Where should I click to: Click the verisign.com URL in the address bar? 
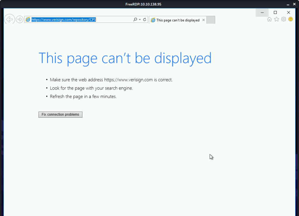(64, 20)
